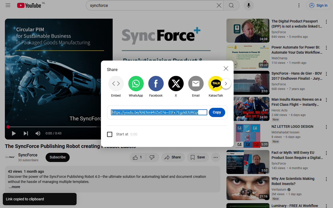The width and height of the screenshot is (333, 208).
Task: Click the Link copied to clipboard toast
Action: pyautogui.click(x=40, y=199)
